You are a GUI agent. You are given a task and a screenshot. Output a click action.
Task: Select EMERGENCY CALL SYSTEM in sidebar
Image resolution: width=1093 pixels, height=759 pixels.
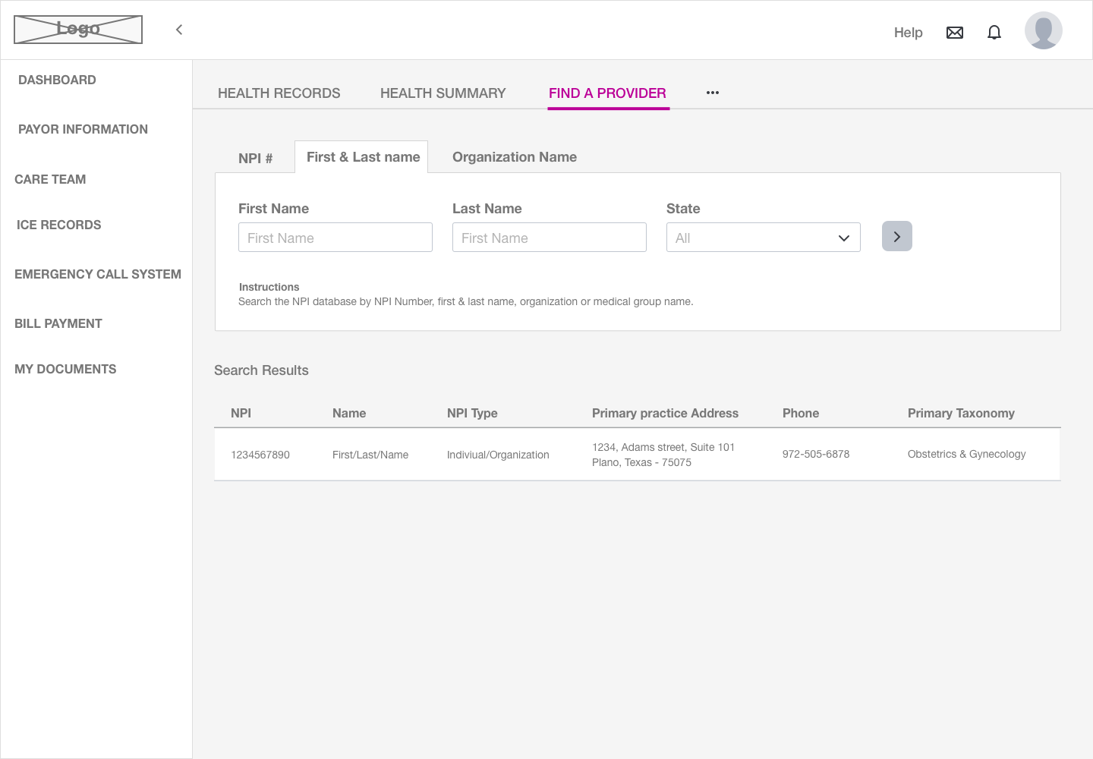coord(97,274)
